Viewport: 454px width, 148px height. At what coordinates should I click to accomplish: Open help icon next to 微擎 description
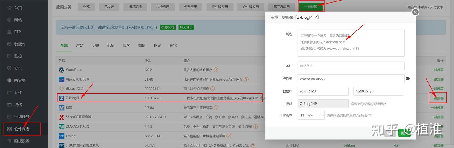(216, 108)
